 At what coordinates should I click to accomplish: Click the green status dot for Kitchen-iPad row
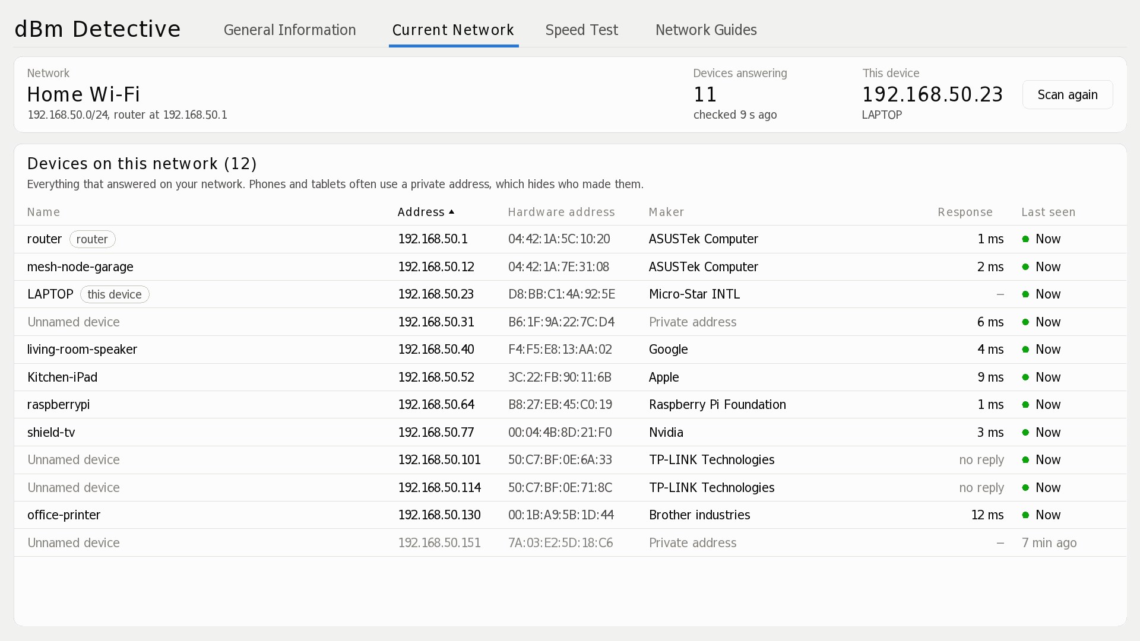click(1025, 377)
